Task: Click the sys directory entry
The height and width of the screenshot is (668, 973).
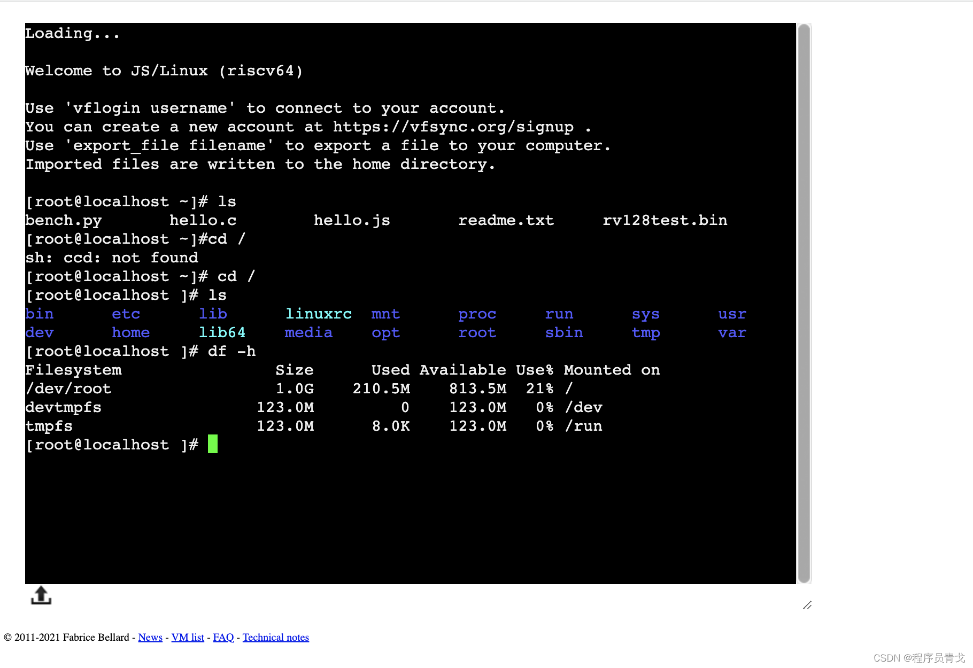Action: click(x=646, y=314)
